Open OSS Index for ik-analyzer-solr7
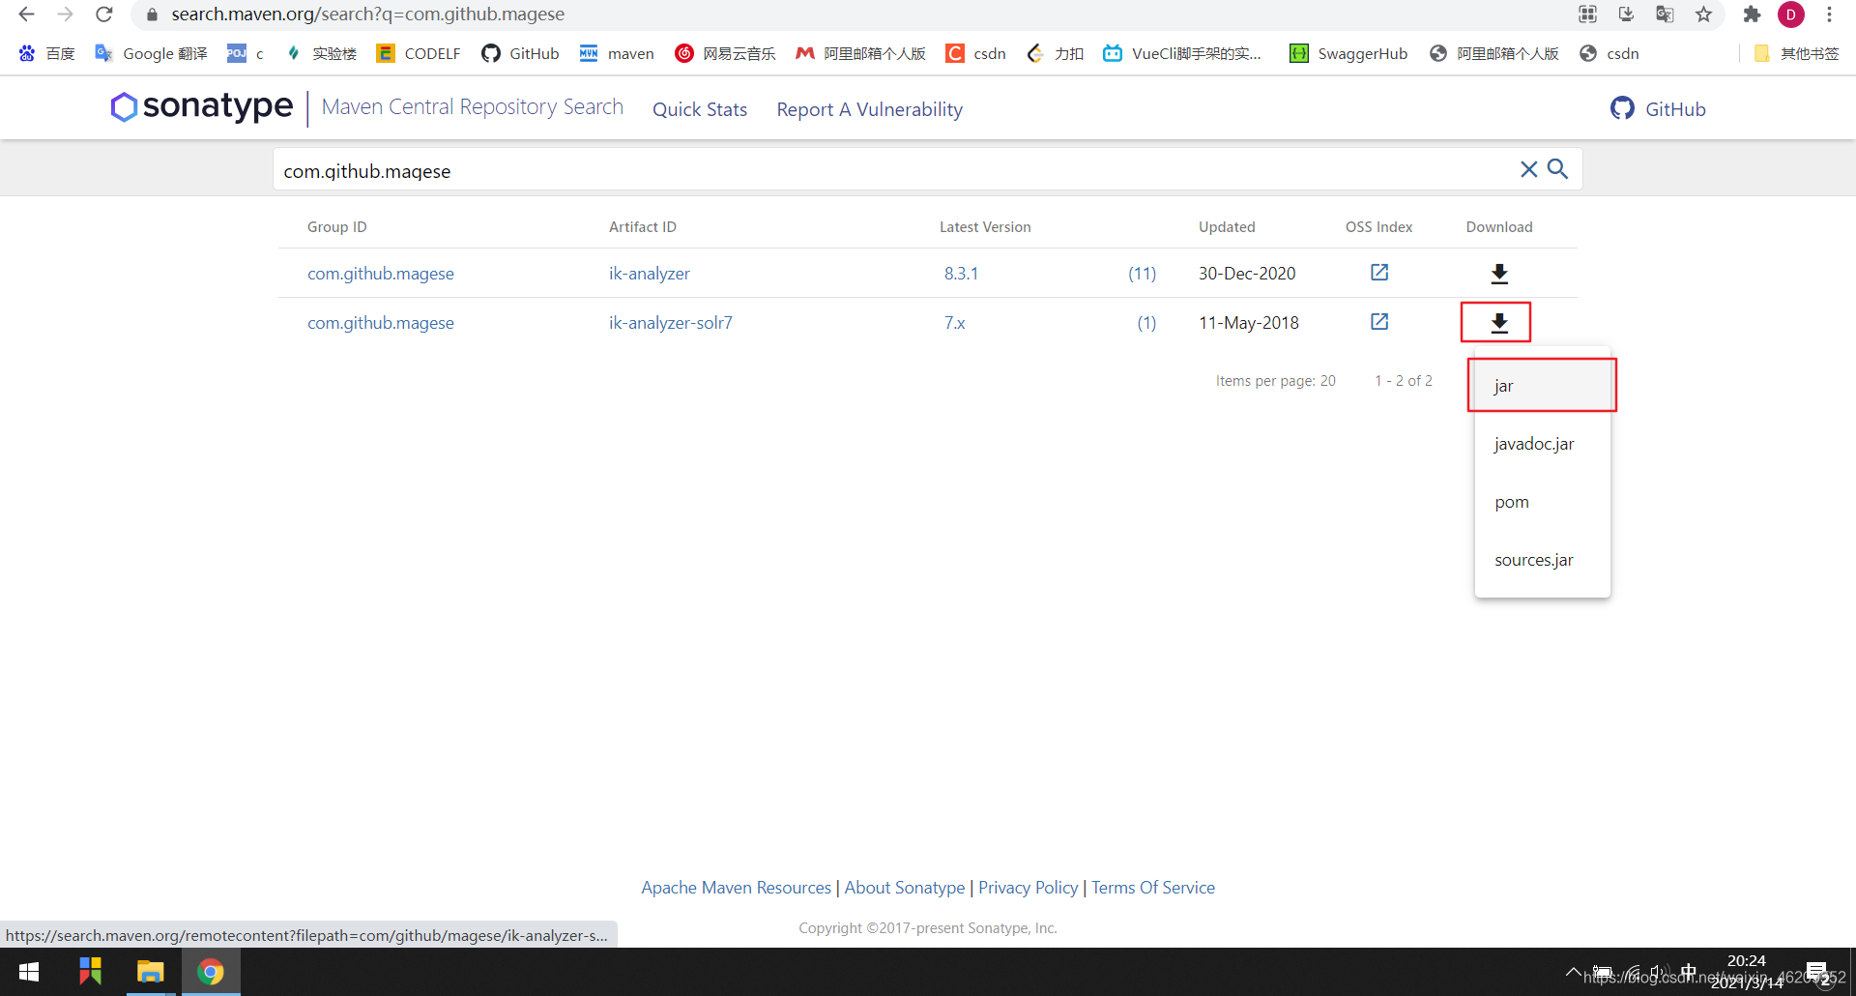 pos(1379,322)
